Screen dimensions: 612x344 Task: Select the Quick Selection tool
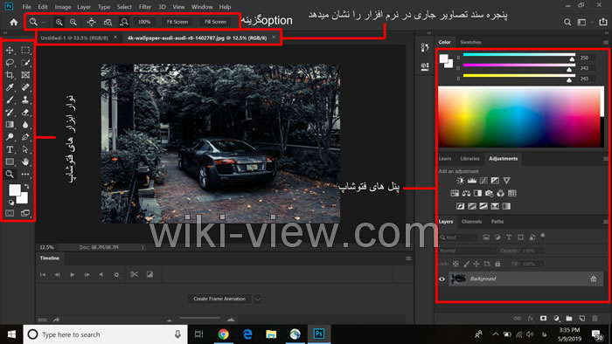[x=25, y=63]
